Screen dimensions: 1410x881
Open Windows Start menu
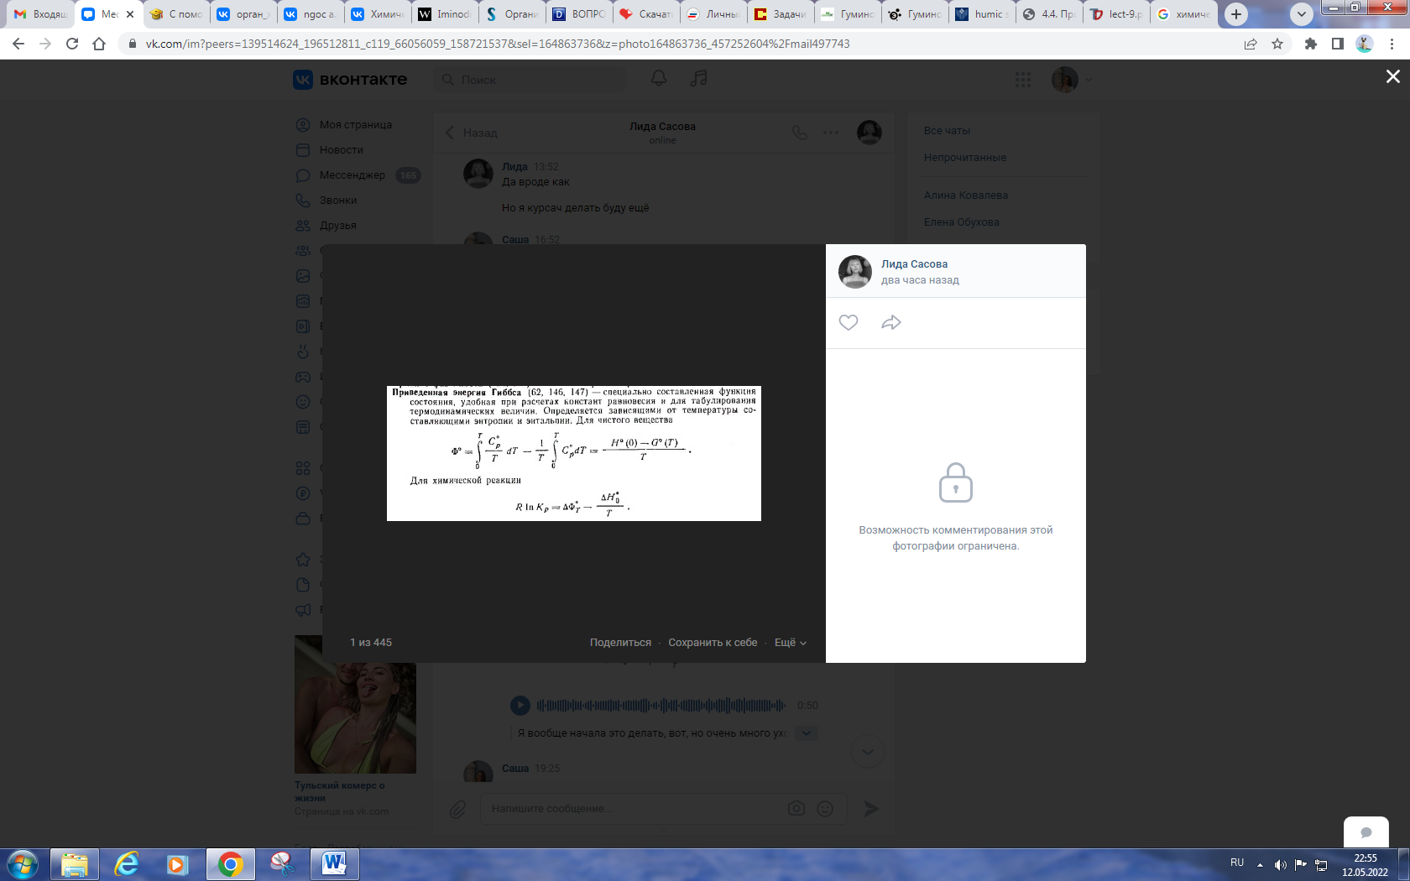(x=22, y=864)
